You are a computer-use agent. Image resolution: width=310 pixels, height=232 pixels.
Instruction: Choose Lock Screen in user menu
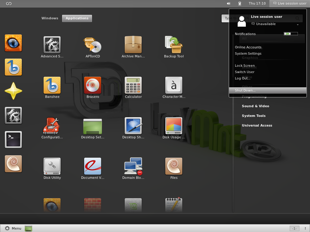tap(245, 66)
